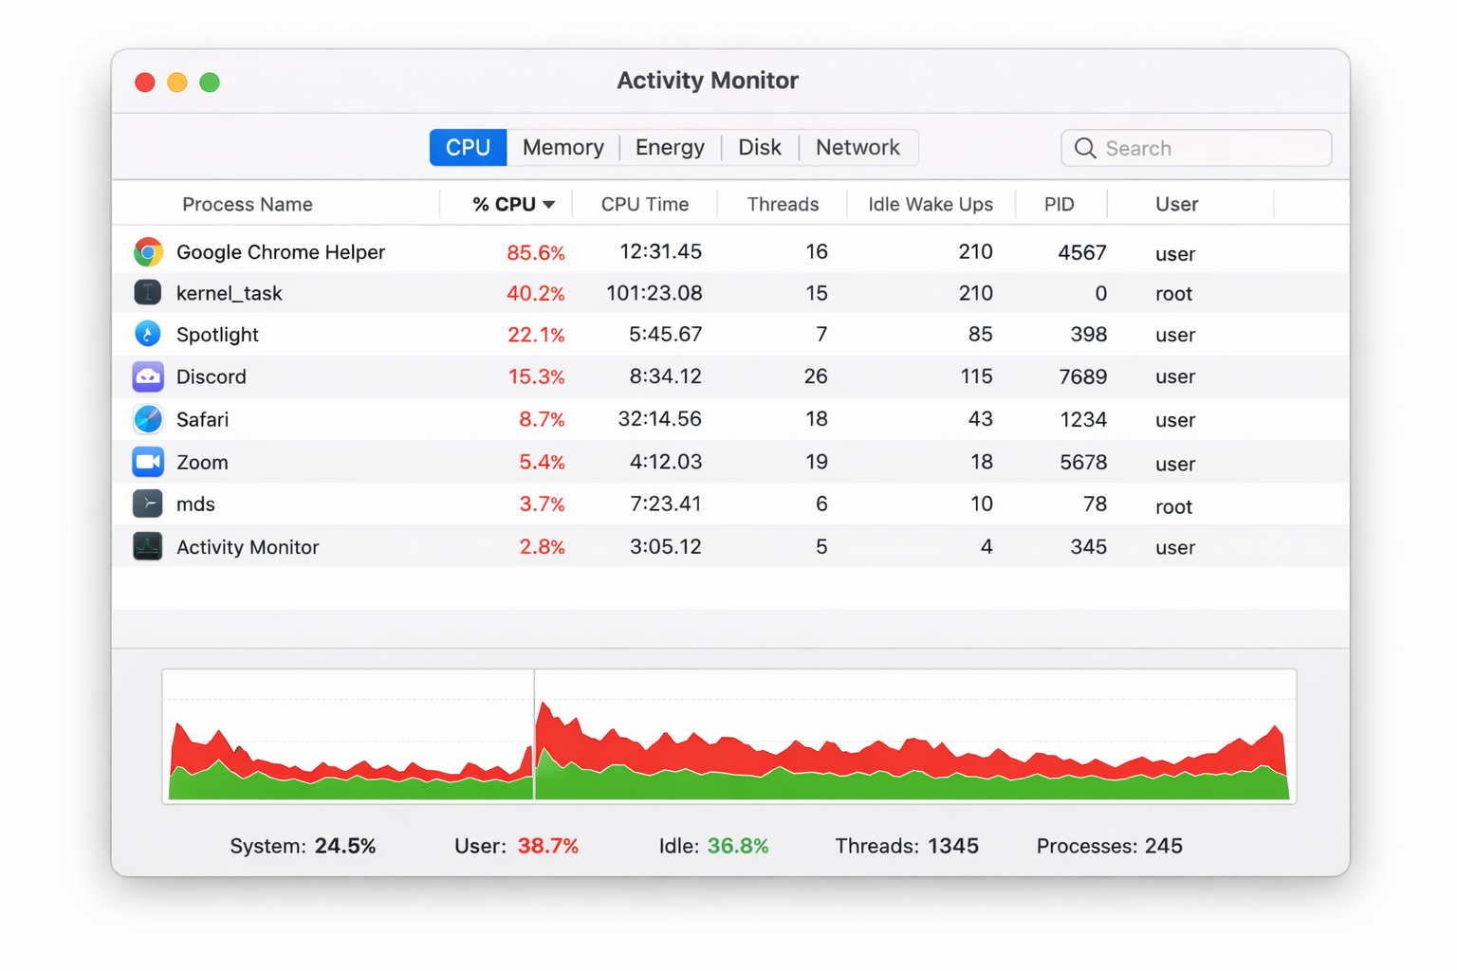Click the System 24.5% statistic
Viewport: 1457px width, 971px height.
click(303, 846)
